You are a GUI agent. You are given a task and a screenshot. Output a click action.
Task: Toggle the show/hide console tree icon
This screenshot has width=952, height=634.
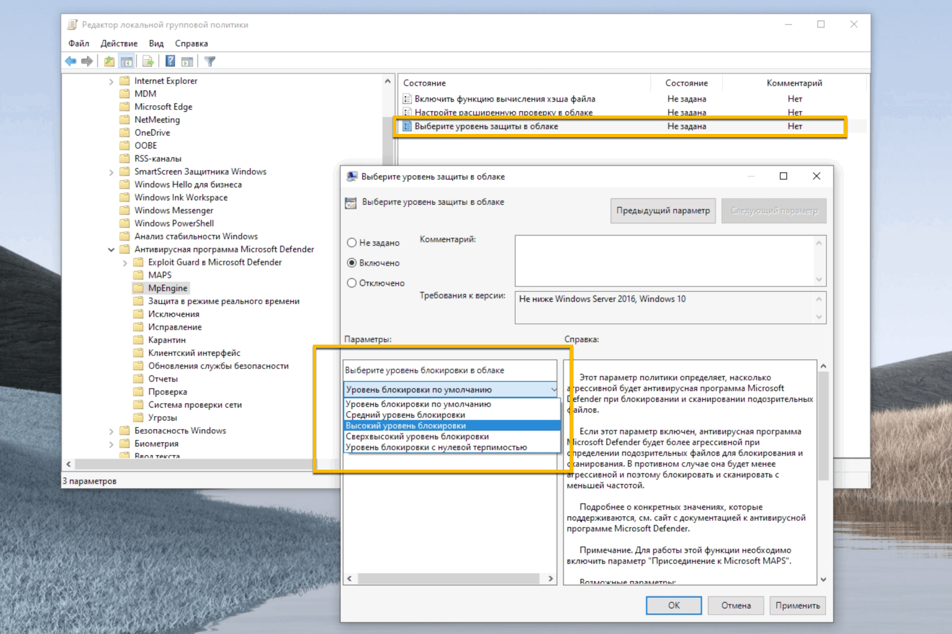click(x=127, y=61)
